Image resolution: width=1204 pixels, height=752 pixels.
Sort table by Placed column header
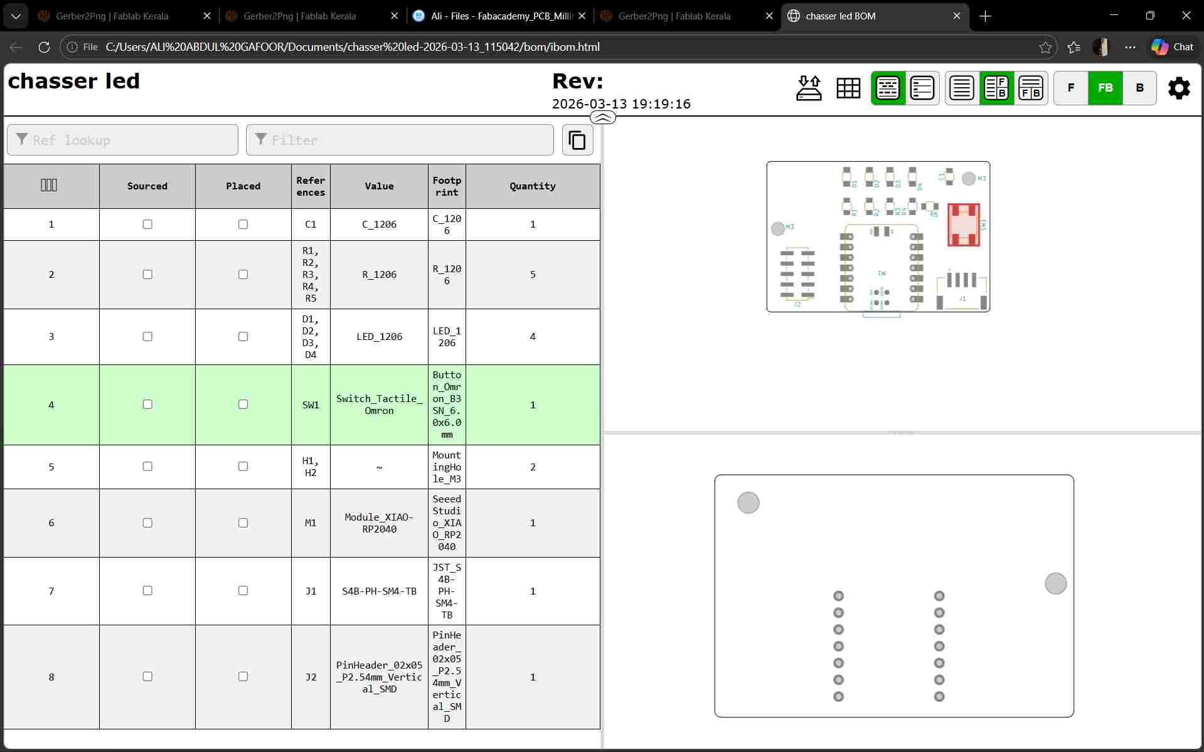pos(243,186)
